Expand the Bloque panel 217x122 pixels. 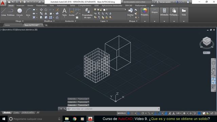click(133, 21)
